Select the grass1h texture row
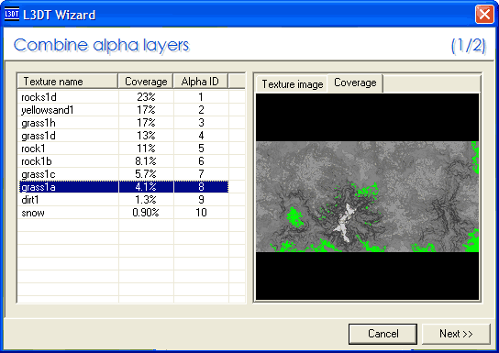 tap(124, 123)
